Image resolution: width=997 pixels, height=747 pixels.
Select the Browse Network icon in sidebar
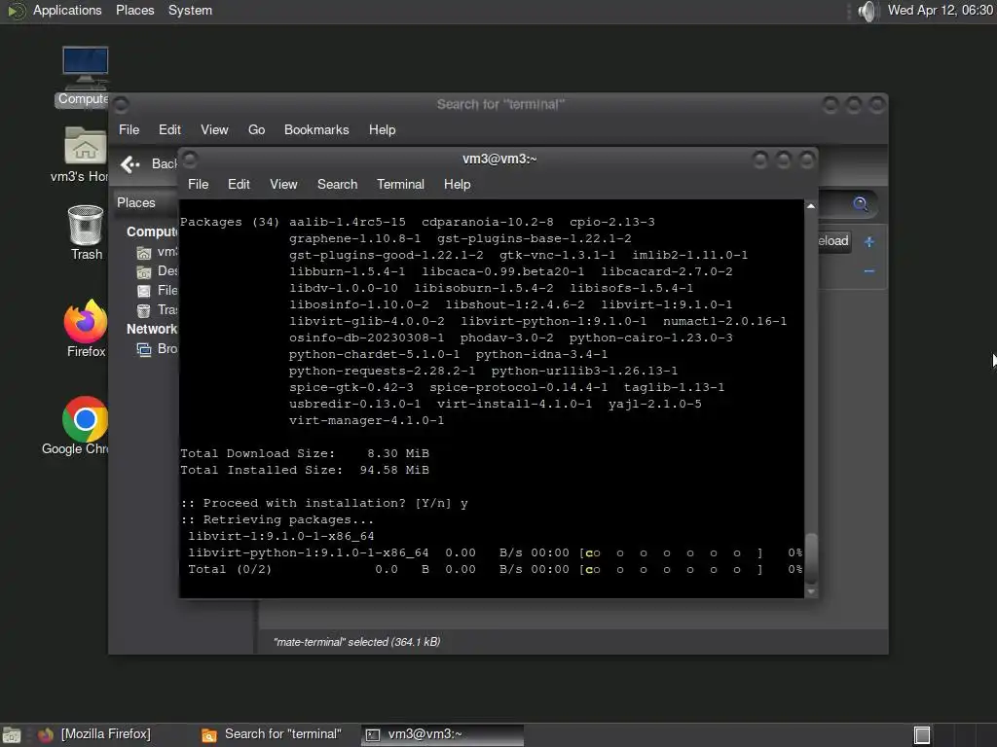coord(144,349)
